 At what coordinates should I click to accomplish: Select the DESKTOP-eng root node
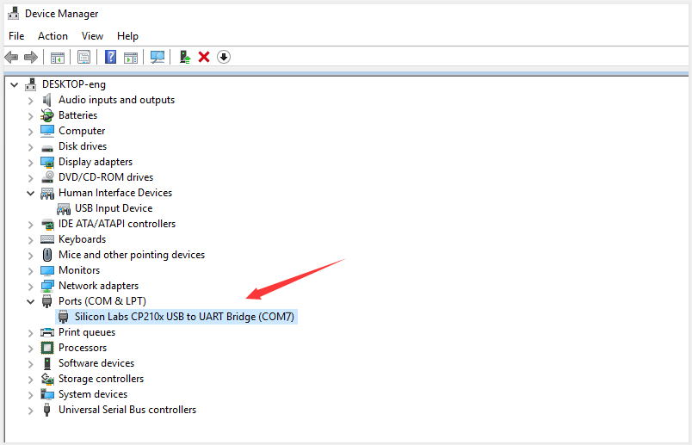pyautogui.click(x=72, y=84)
